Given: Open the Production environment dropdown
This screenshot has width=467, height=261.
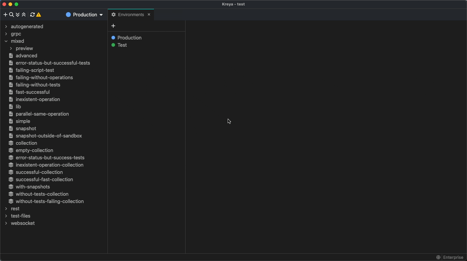Looking at the screenshot, I should point(84,15).
